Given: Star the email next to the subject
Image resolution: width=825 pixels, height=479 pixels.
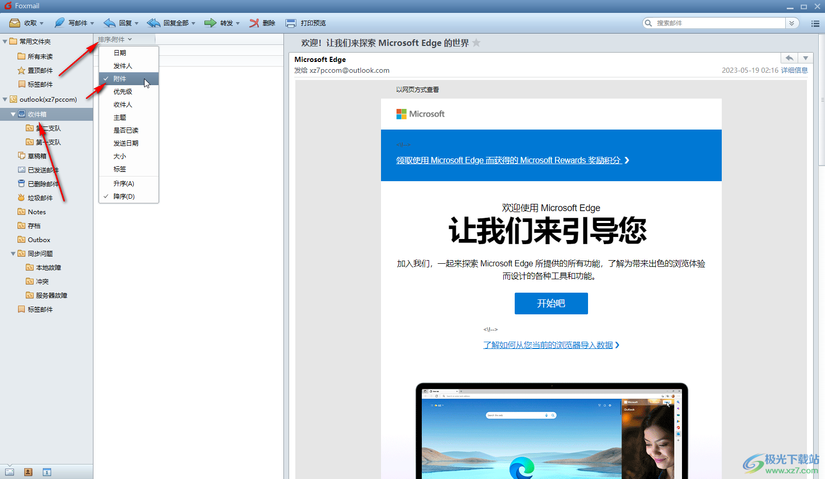Looking at the screenshot, I should 476,43.
